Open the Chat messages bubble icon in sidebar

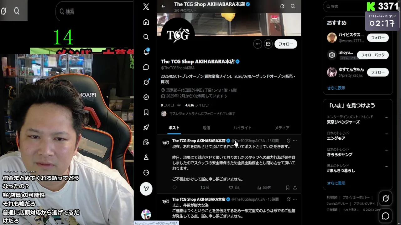pos(146,67)
